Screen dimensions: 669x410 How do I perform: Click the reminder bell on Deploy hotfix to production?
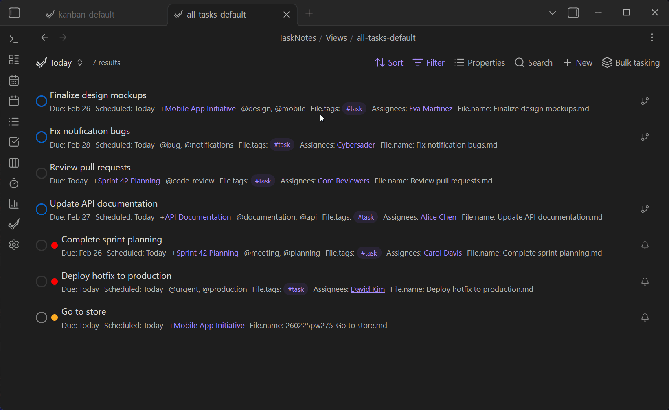[645, 281]
